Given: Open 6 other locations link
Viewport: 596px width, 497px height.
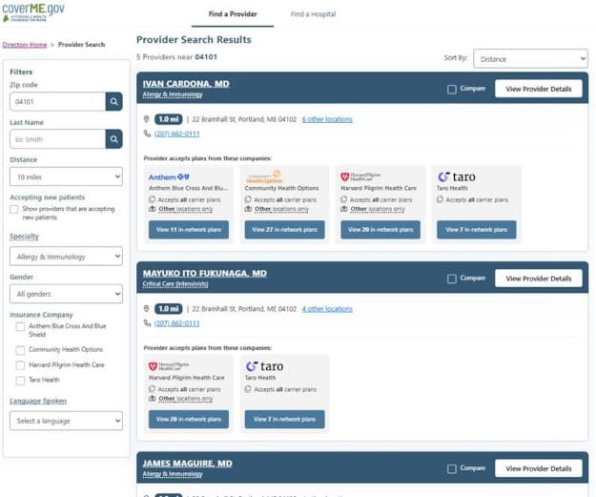Looking at the screenshot, I should pos(327,119).
